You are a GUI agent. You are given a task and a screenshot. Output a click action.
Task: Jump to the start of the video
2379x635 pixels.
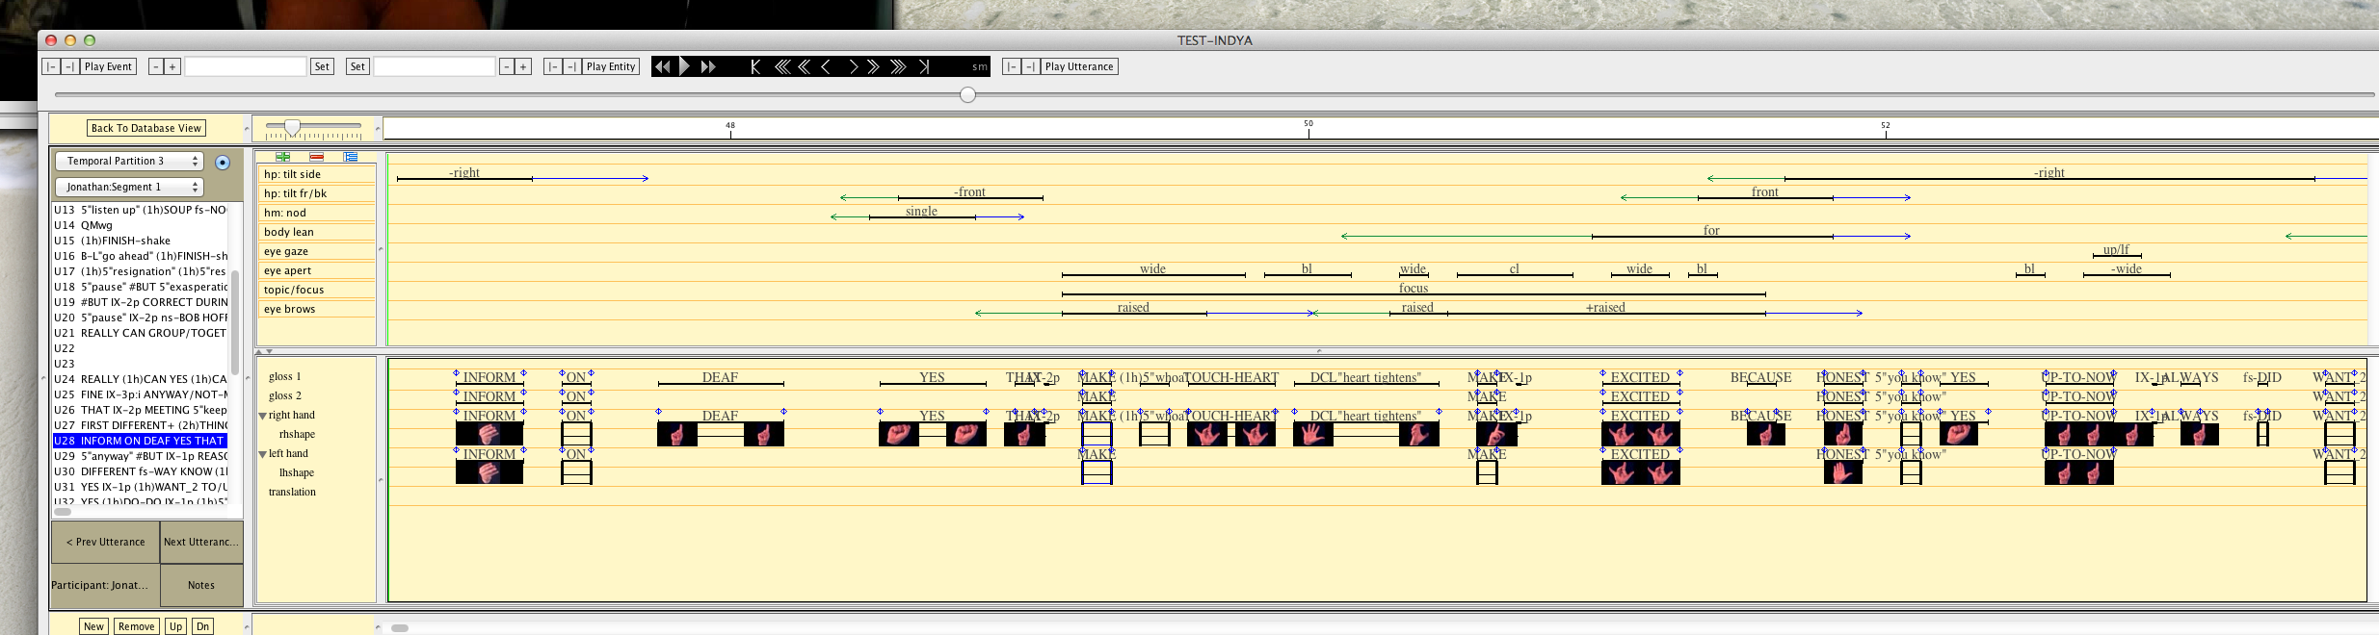[755, 66]
